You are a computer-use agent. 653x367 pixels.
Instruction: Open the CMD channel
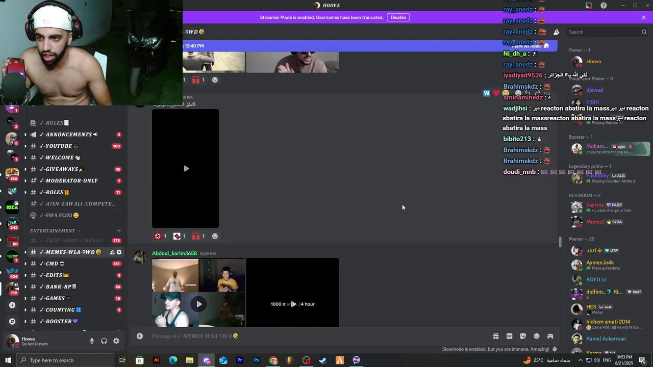click(76, 264)
